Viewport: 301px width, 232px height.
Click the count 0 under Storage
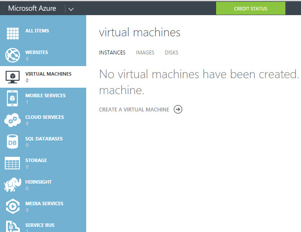(27, 167)
